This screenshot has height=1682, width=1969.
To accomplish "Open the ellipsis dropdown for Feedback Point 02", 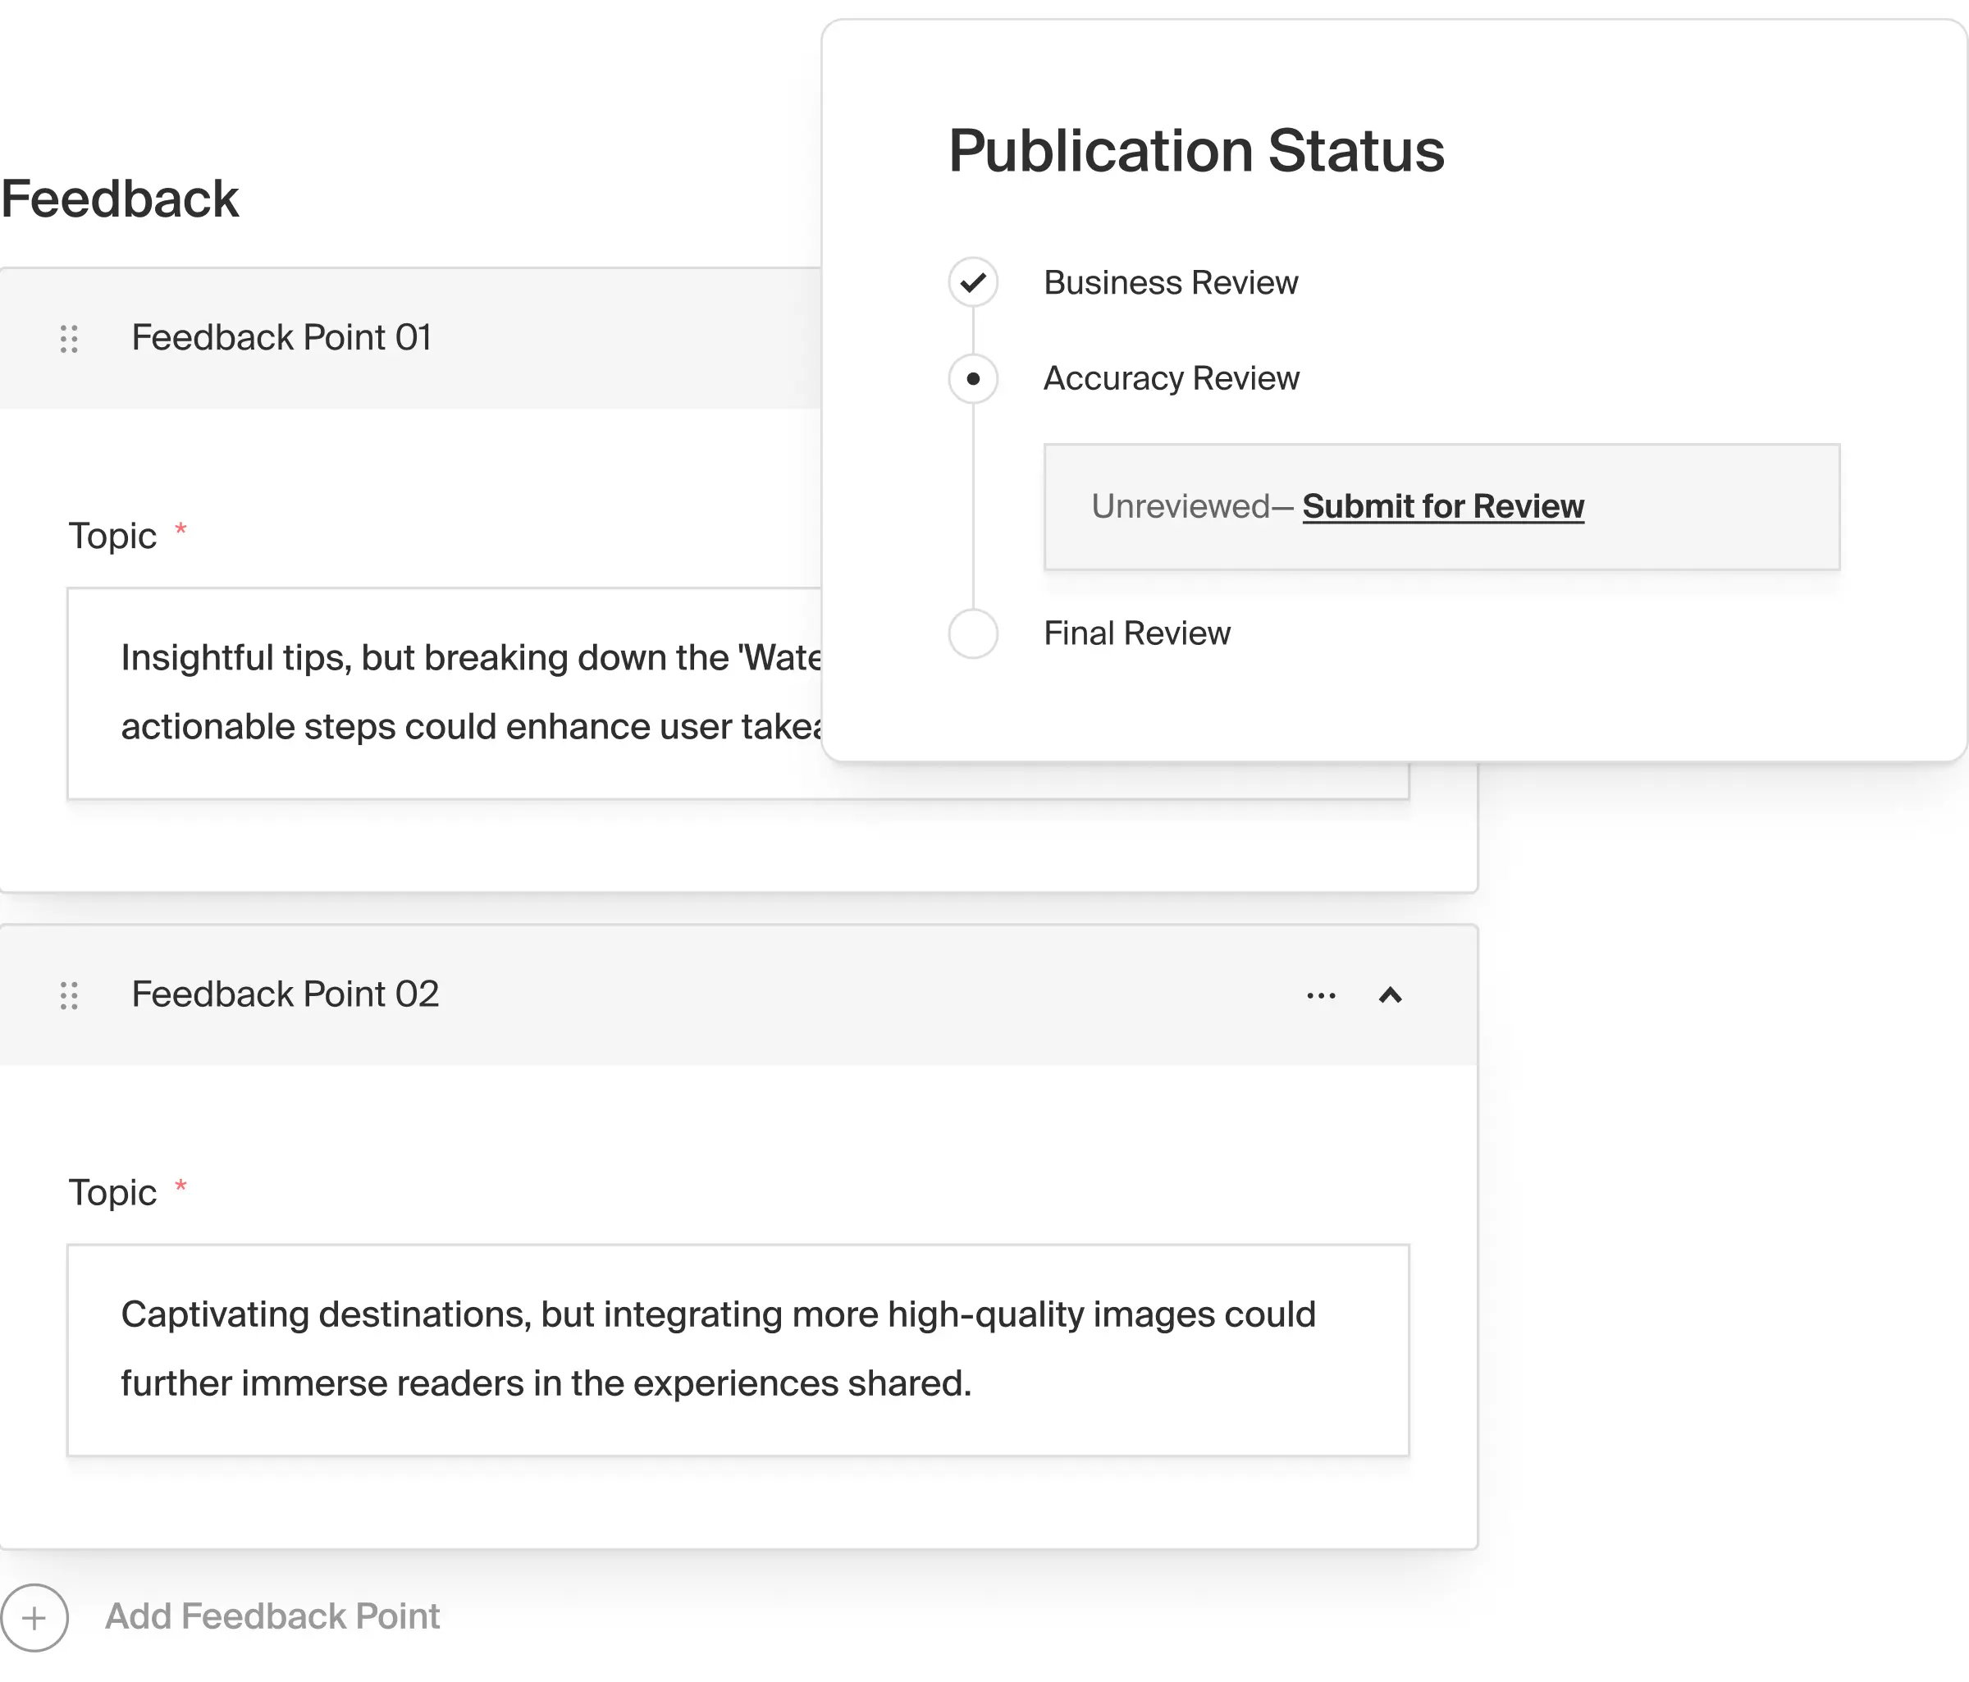I will click(1321, 995).
